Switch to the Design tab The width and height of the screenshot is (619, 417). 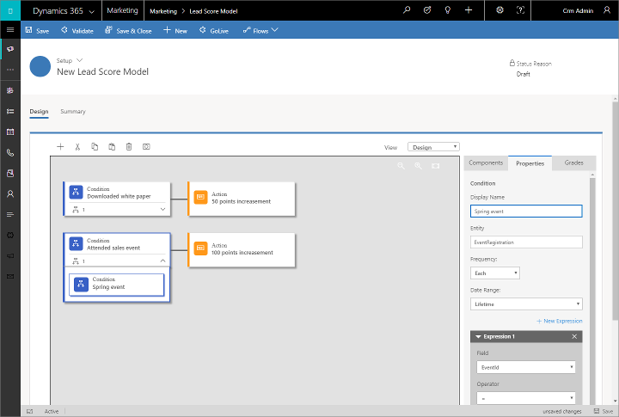39,112
